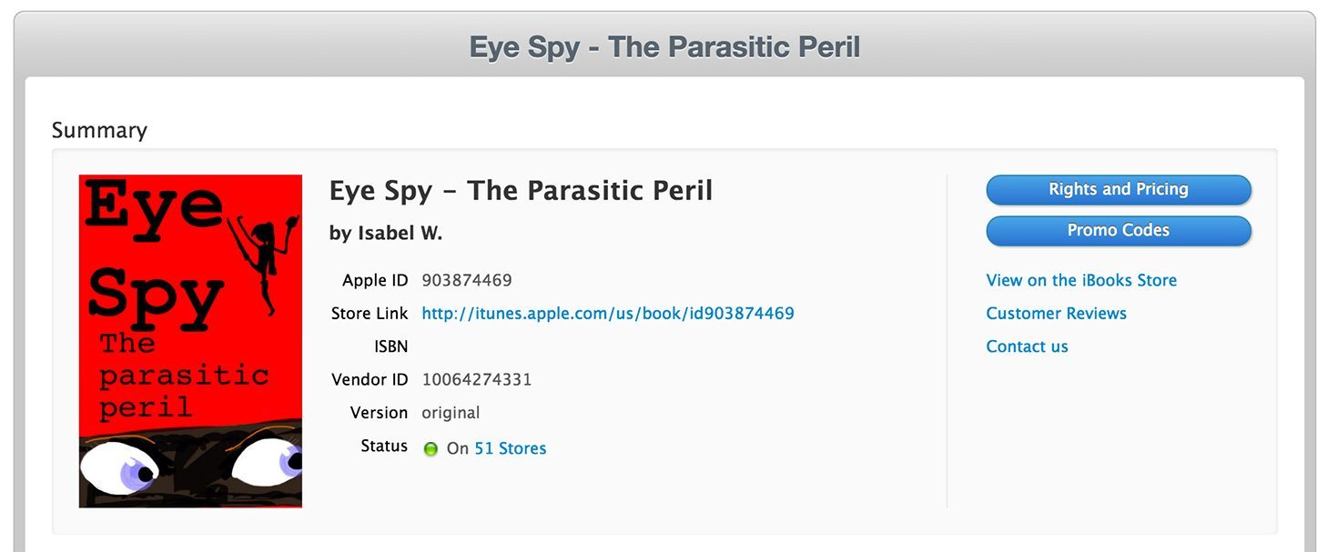The image size is (1327, 552).
Task: Click the gray page header title
Action: point(664,46)
